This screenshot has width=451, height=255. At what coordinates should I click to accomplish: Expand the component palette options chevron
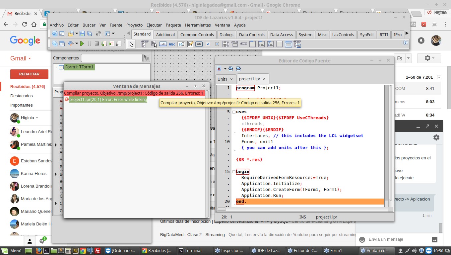405,43
